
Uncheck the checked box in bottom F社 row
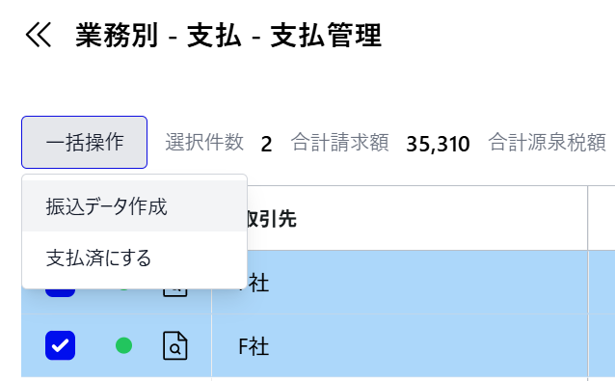click(60, 345)
